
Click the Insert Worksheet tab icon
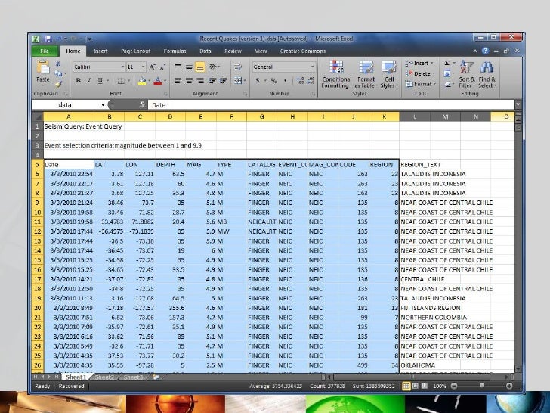[156, 377]
